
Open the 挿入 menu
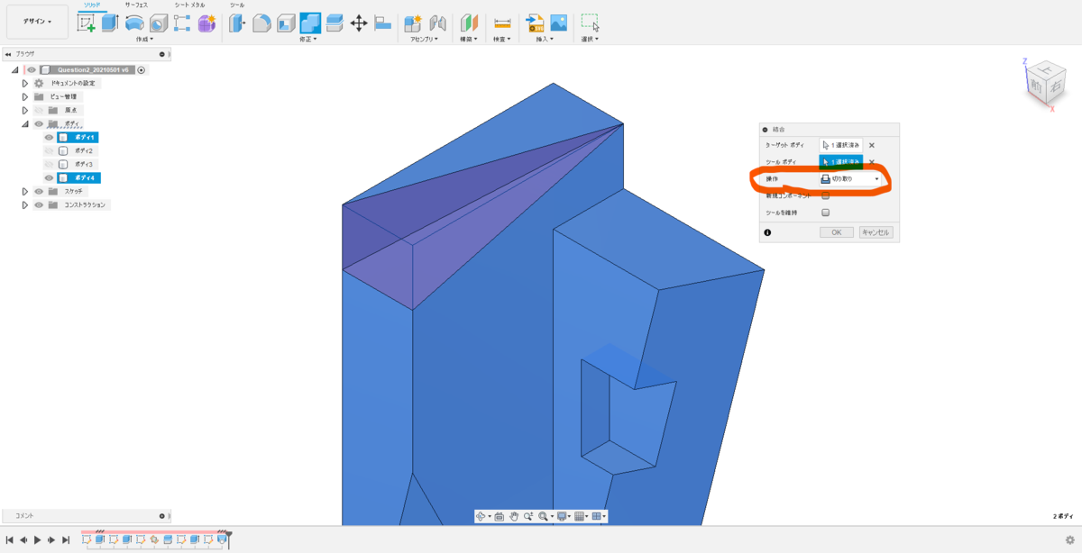[x=546, y=40]
